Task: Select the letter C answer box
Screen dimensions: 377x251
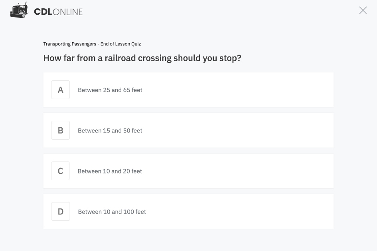Action: 61,171
